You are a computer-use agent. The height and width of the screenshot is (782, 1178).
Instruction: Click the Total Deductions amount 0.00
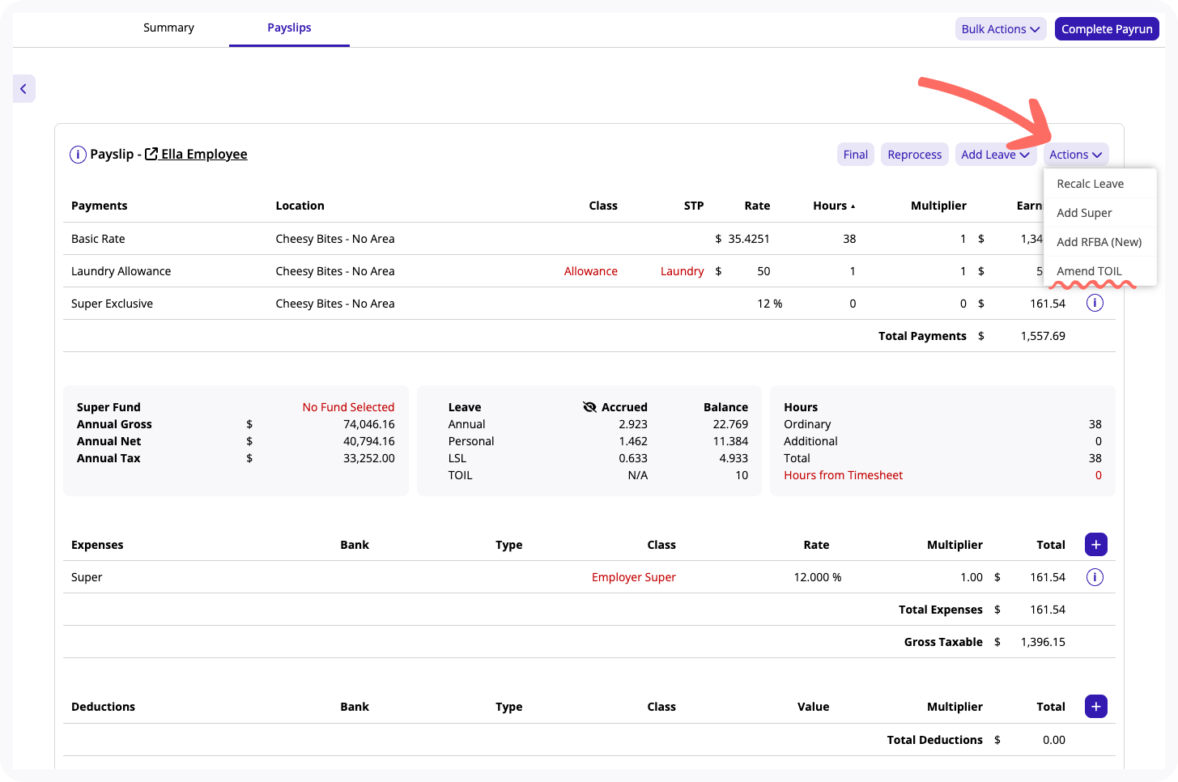(1054, 740)
